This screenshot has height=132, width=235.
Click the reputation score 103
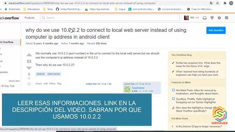(192, 18)
